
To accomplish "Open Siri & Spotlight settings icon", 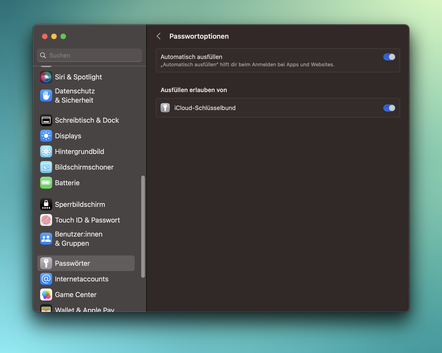I will (x=46, y=77).
